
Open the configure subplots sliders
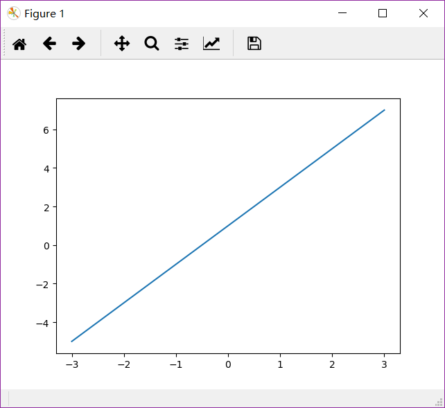coord(182,44)
